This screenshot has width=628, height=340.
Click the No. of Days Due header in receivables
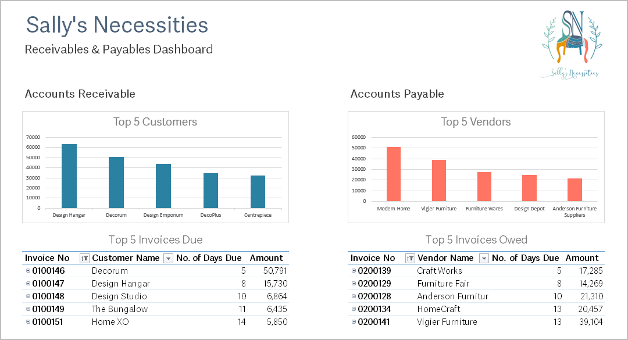(209, 258)
